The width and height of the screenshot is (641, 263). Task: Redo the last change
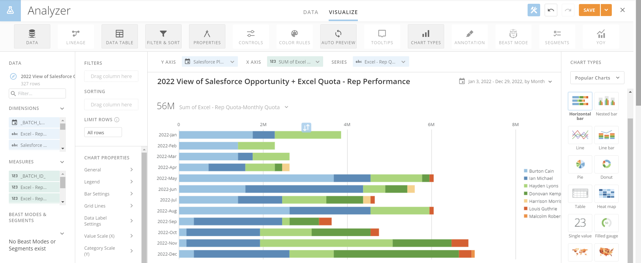point(568,10)
